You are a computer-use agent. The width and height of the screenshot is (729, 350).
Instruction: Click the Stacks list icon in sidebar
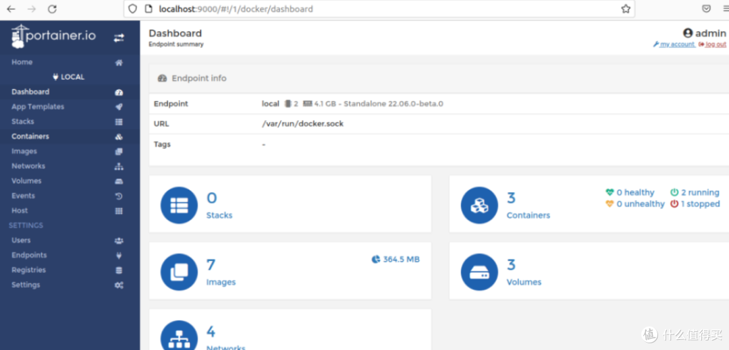click(119, 122)
